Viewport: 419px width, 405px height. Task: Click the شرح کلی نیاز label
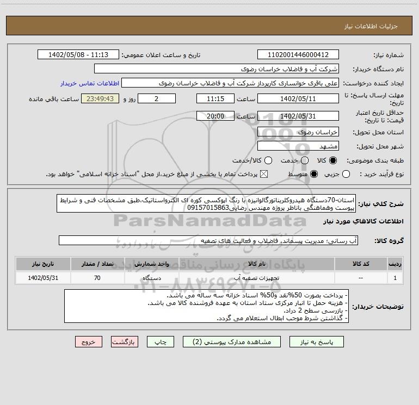381,204
